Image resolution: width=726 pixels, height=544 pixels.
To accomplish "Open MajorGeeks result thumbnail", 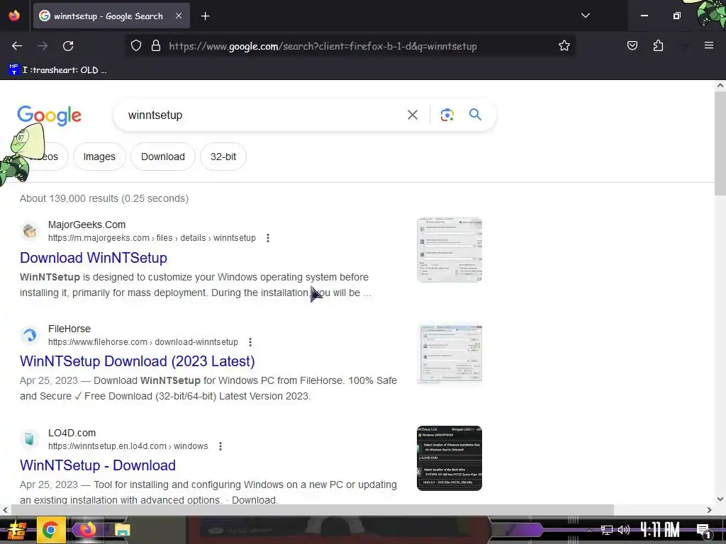I will [x=449, y=250].
